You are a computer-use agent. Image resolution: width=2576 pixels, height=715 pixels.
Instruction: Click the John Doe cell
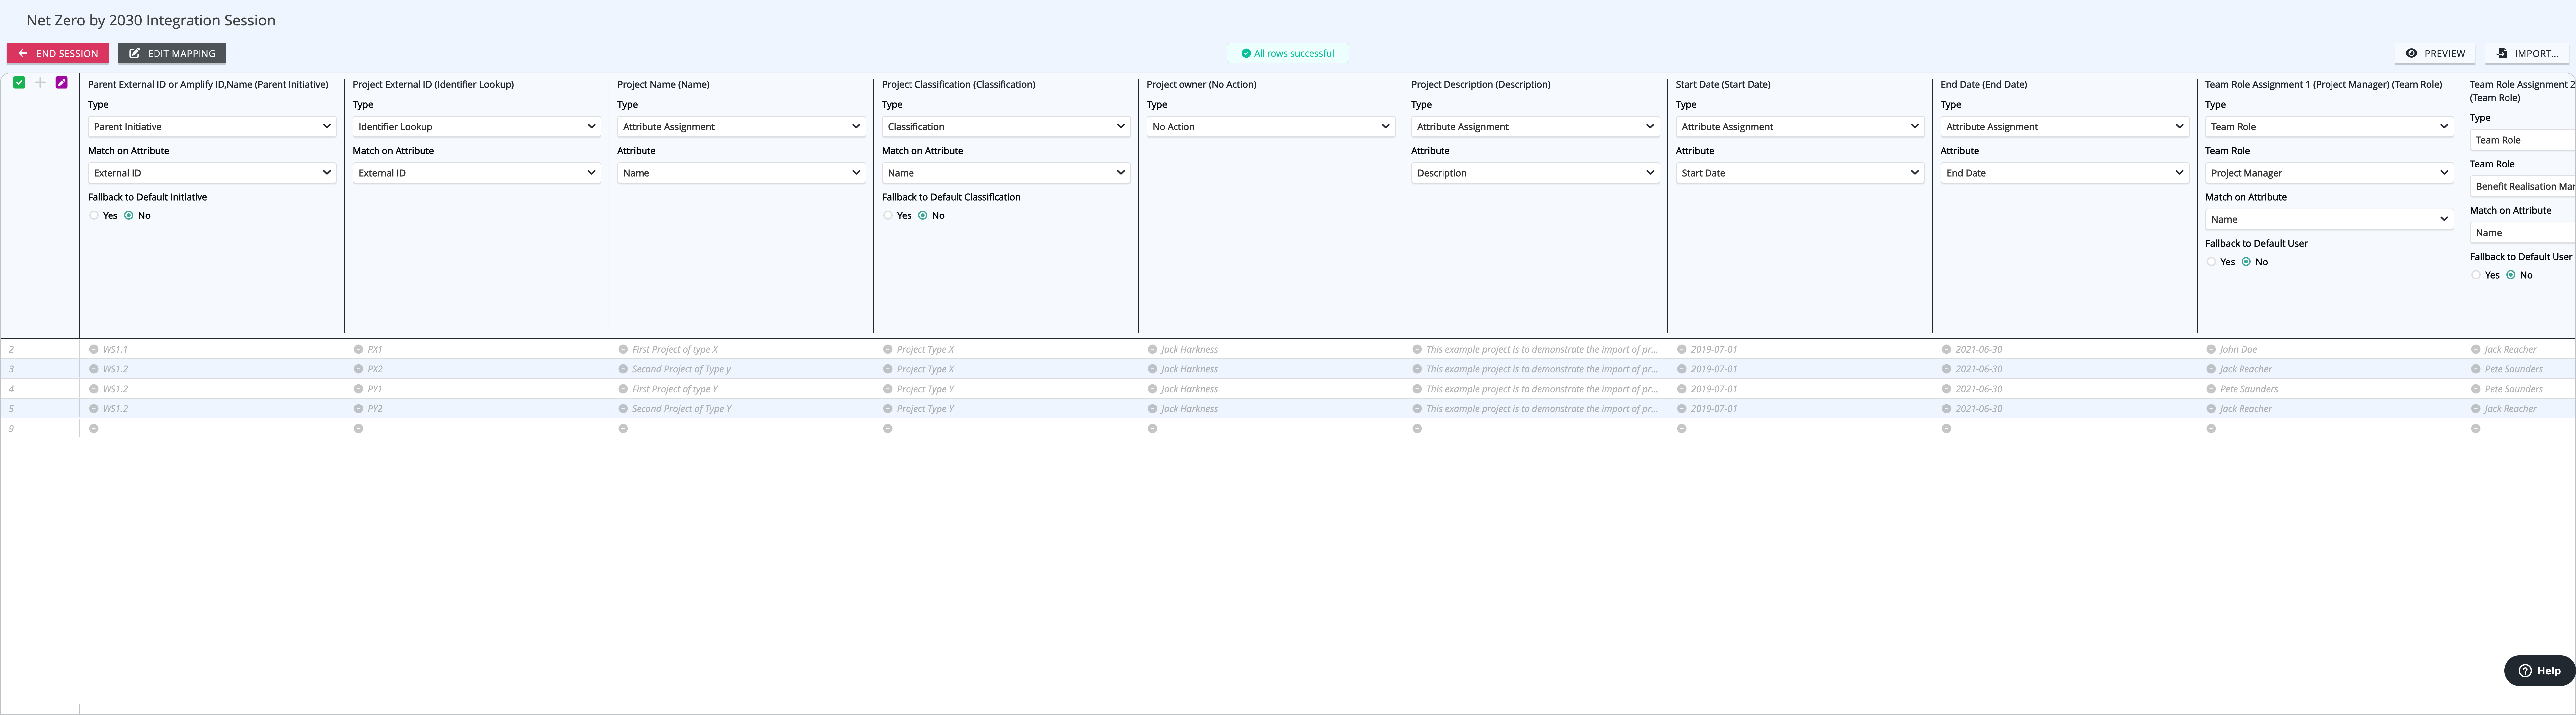click(2329, 349)
